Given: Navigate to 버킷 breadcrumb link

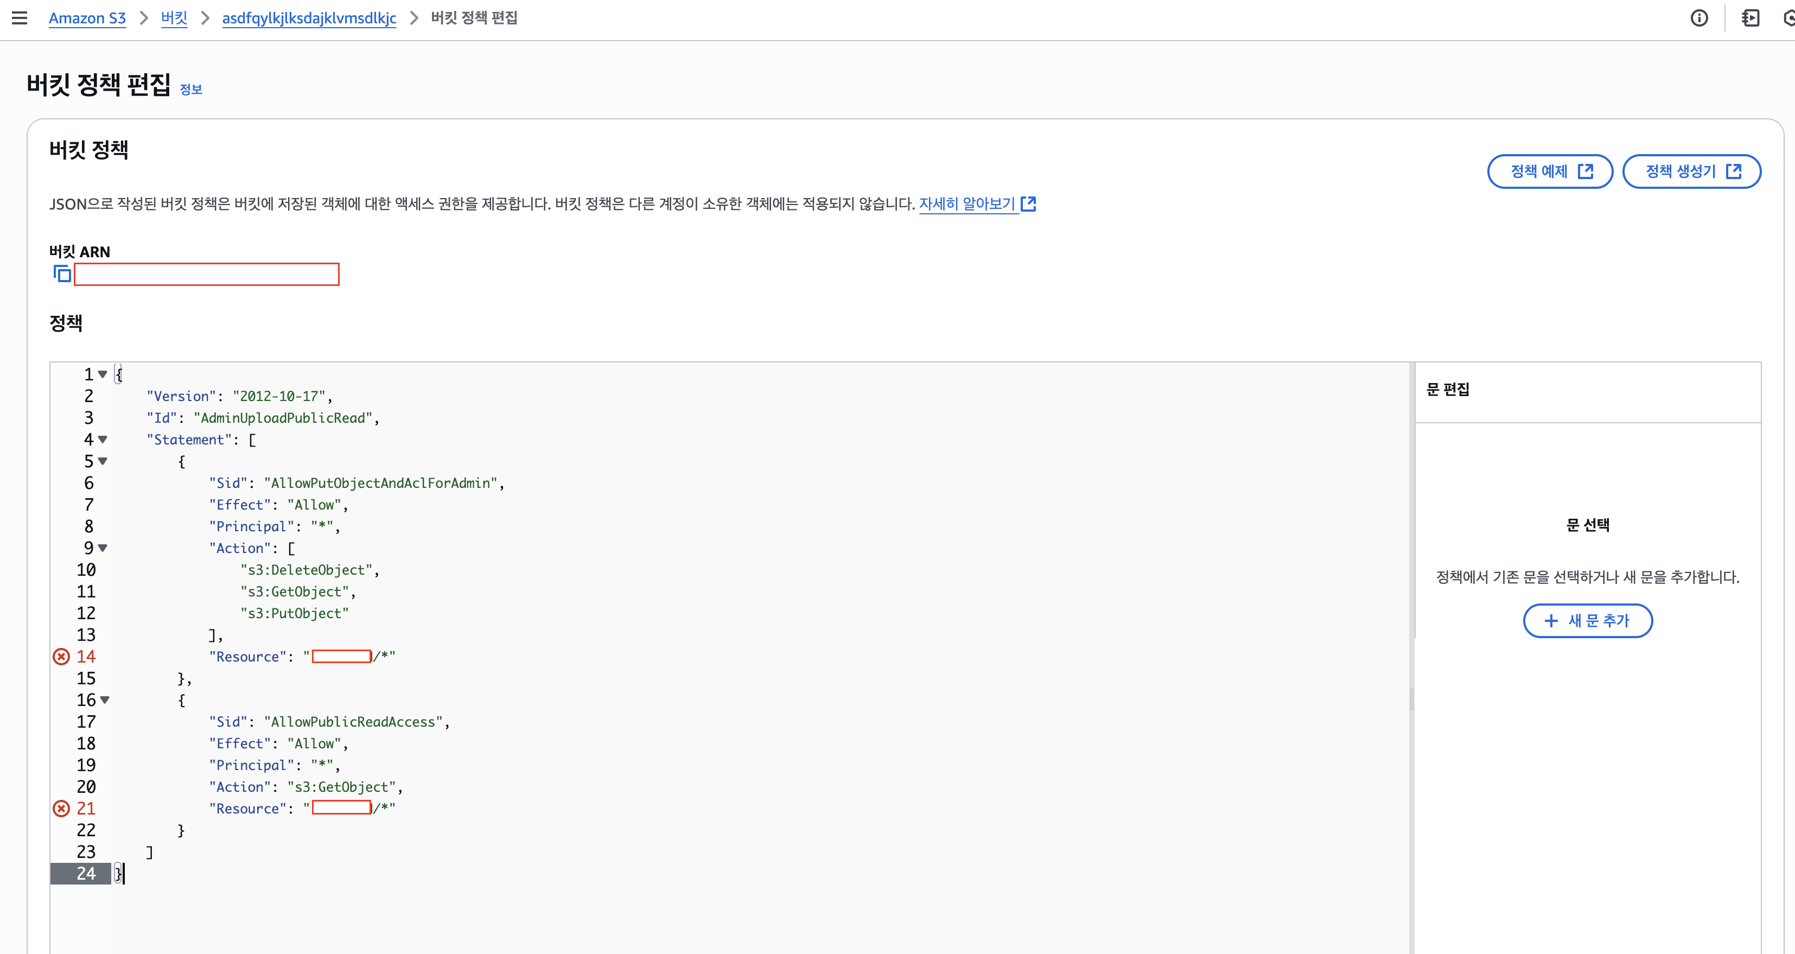Looking at the screenshot, I should [x=174, y=18].
